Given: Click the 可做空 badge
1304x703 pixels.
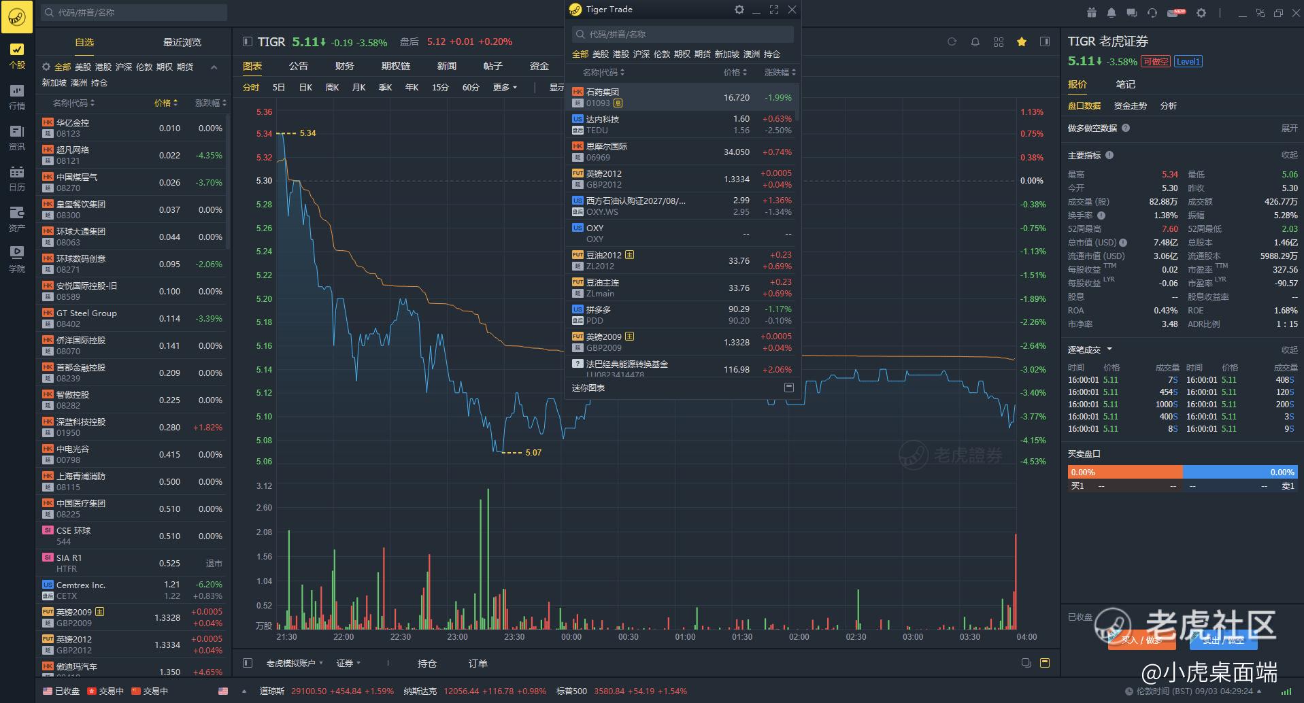Looking at the screenshot, I should coord(1156,61).
